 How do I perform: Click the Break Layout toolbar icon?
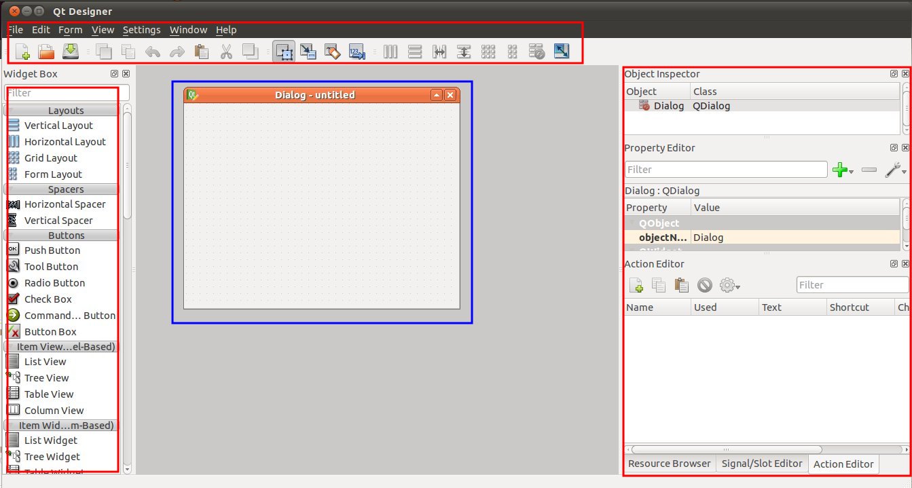point(536,52)
